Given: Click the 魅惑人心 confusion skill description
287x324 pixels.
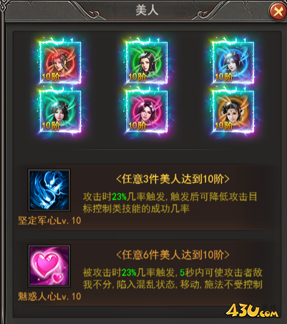Looking at the screenshot, I should point(173,278).
